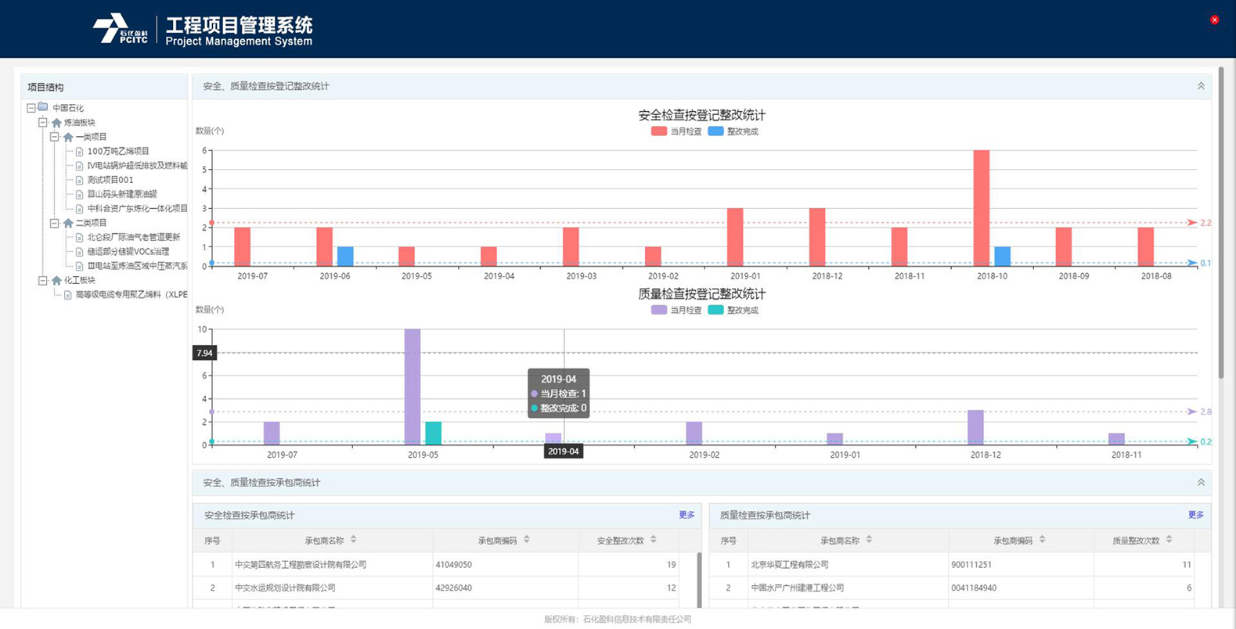Click 更多 link for quality contractor statistics

click(x=1195, y=515)
